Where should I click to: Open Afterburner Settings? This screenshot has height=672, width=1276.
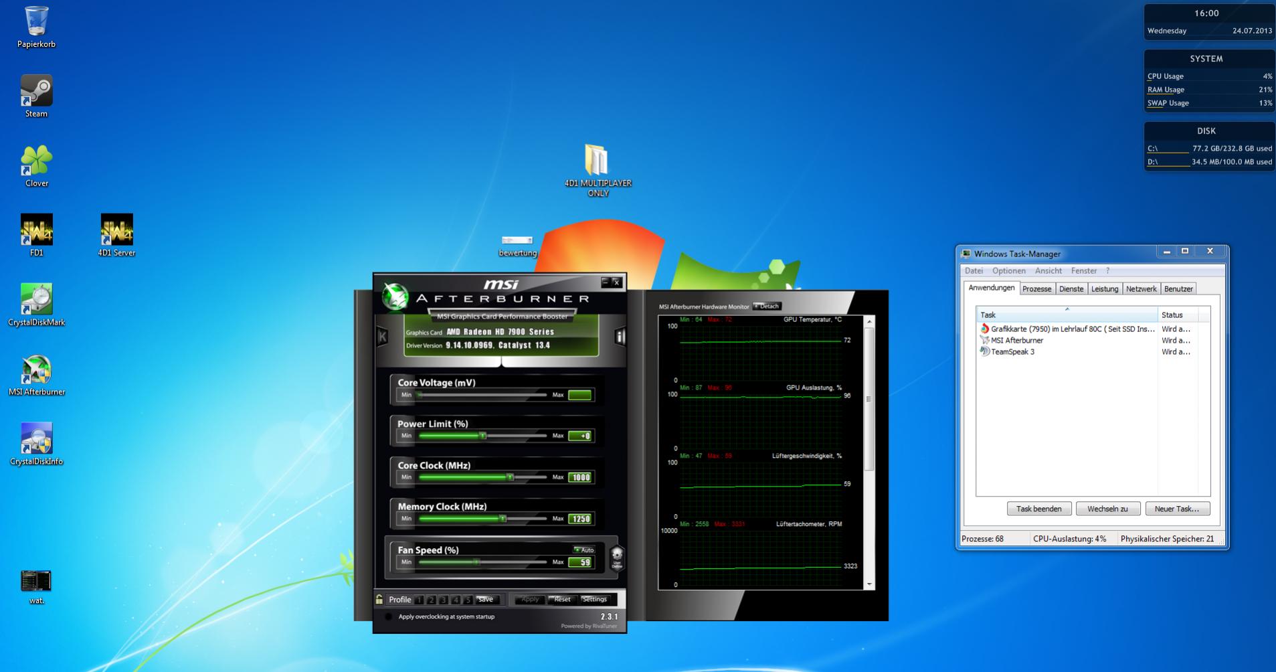tap(594, 600)
